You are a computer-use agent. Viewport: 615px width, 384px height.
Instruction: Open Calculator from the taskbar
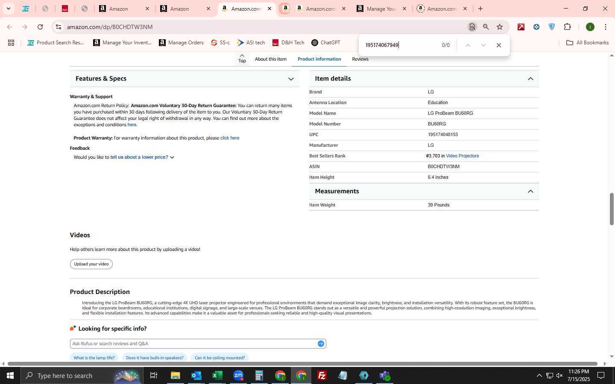259,375
